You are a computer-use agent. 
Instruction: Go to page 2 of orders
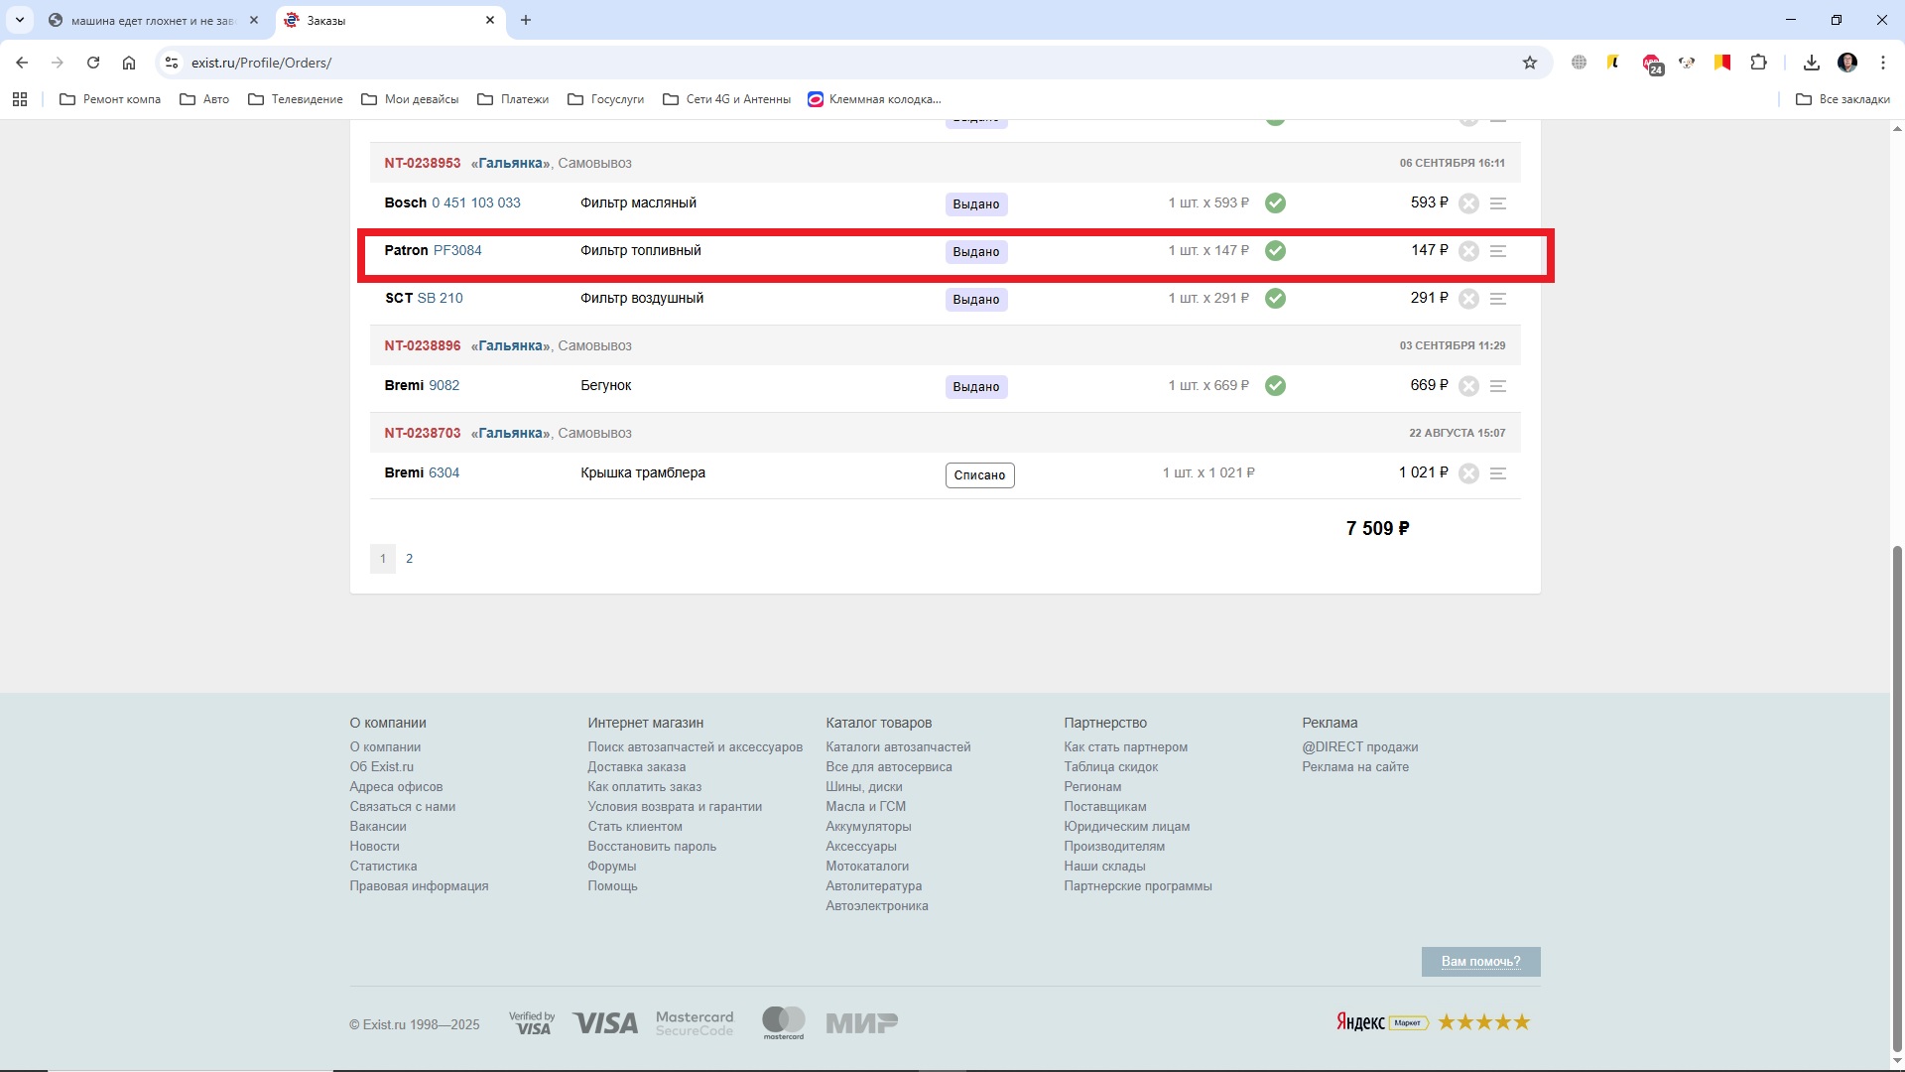click(x=409, y=559)
